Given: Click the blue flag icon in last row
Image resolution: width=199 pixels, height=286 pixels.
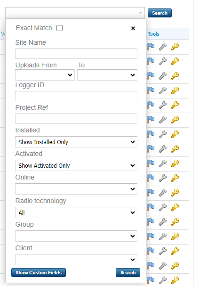Looking at the screenshot, I should pos(151,280).
